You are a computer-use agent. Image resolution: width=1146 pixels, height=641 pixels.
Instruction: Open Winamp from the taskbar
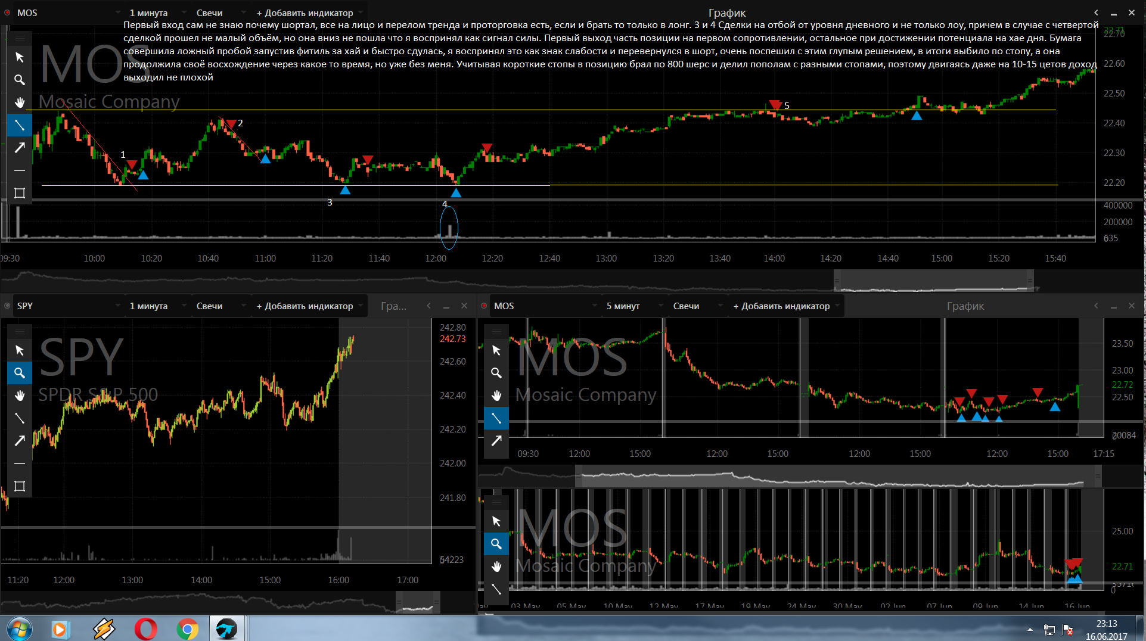tap(104, 628)
